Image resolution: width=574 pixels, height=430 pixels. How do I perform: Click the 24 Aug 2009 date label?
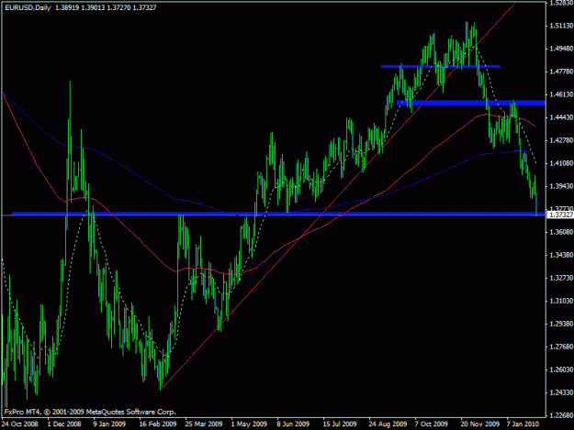pyautogui.click(x=388, y=424)
